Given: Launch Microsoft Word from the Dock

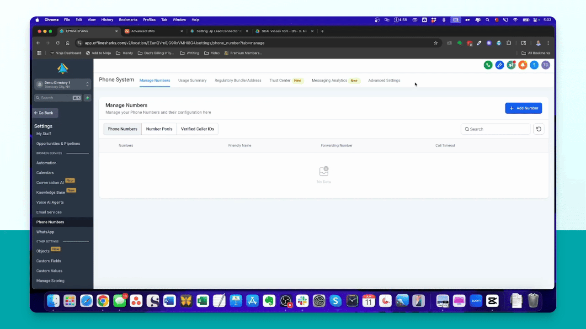Looking at the screenshot, I should [x=169, y=301].
